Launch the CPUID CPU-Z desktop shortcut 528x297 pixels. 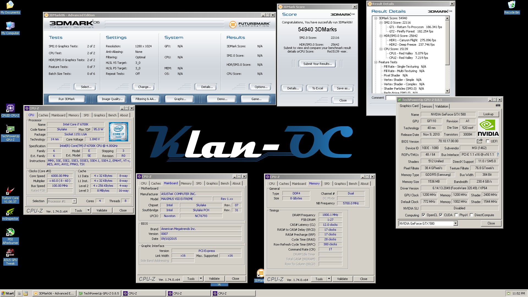10,111
